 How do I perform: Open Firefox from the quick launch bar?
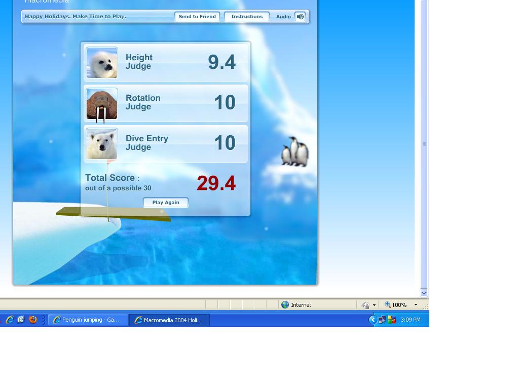click(33, 320)
